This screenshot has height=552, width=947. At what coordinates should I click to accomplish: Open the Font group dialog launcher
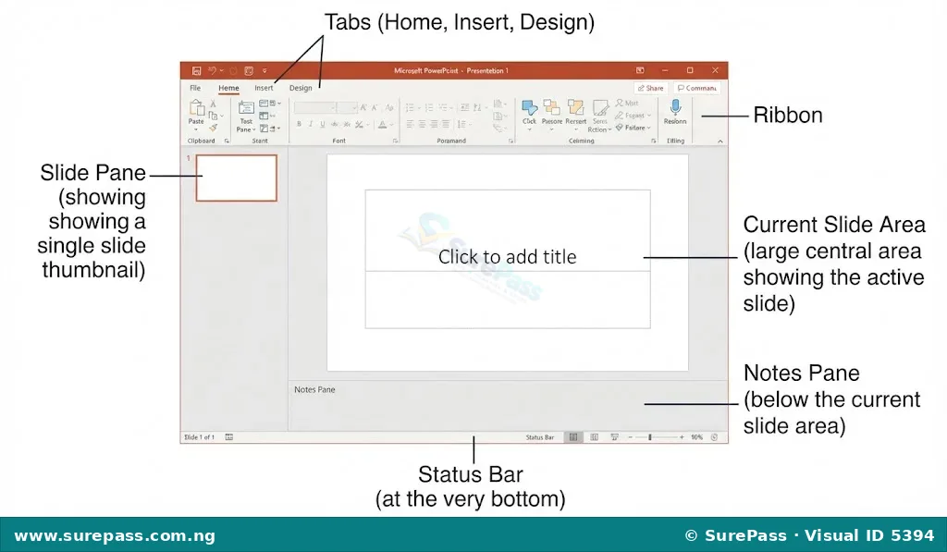pyautogui.click(x=396, y=141)
